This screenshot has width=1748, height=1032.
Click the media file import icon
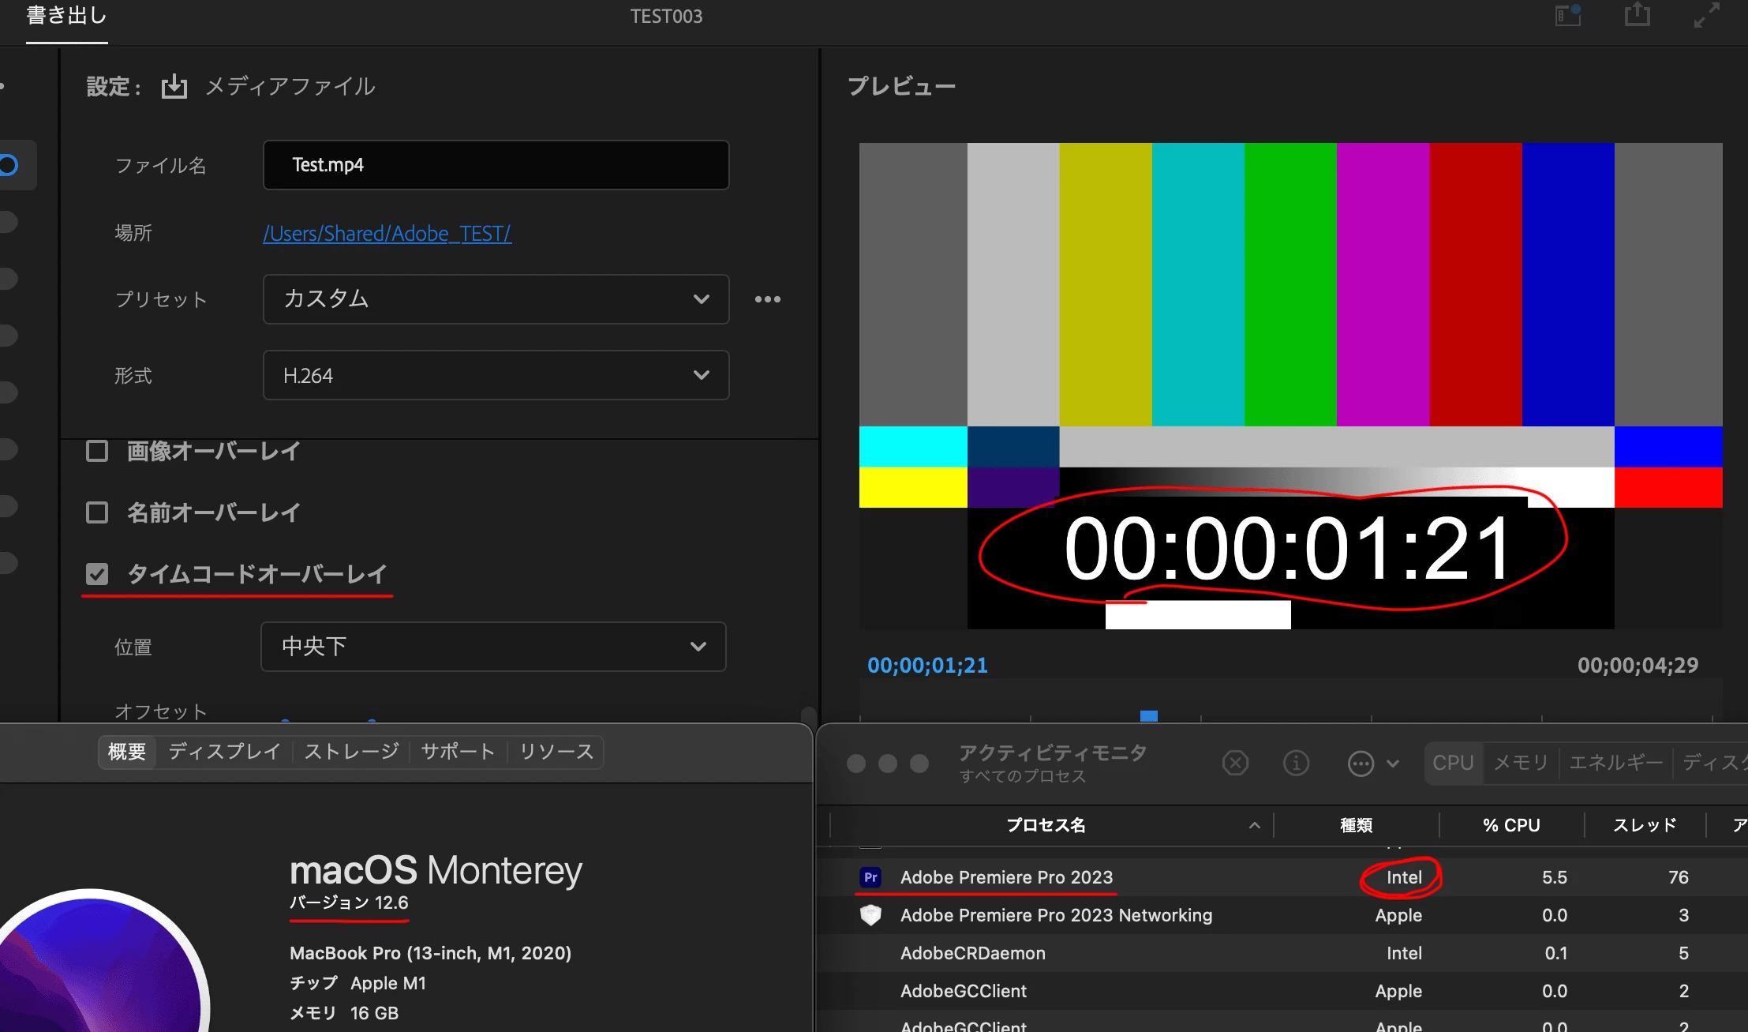pyautogui.click(x=174, y=86)
